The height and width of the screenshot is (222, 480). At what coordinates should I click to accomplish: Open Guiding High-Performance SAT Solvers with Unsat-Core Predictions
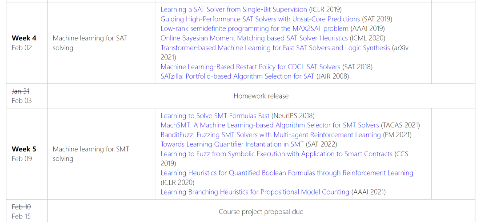point(260,19)
